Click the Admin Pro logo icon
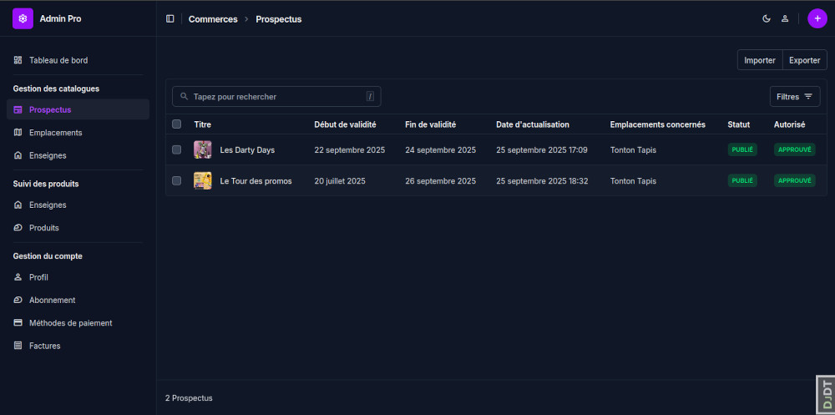The height and width of the screenshot is (415, 835). [23, 18]
